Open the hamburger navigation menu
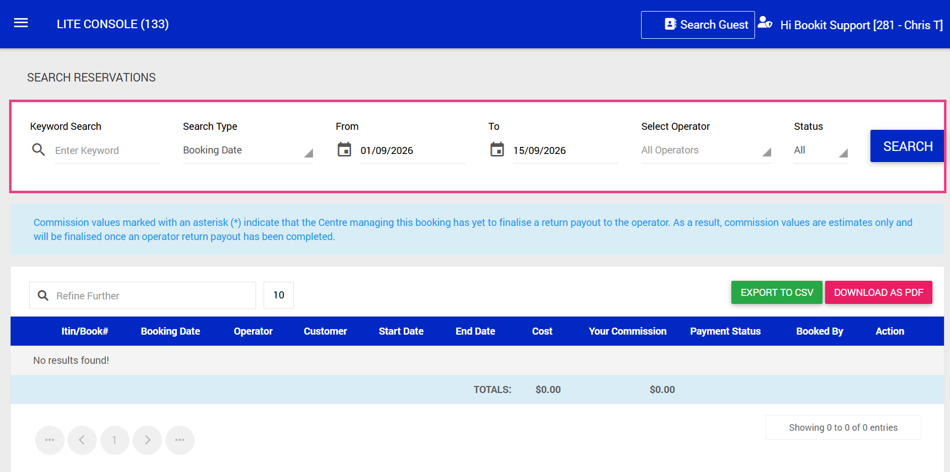This screenshot has height=472, width=950. (x=21, y=23)
